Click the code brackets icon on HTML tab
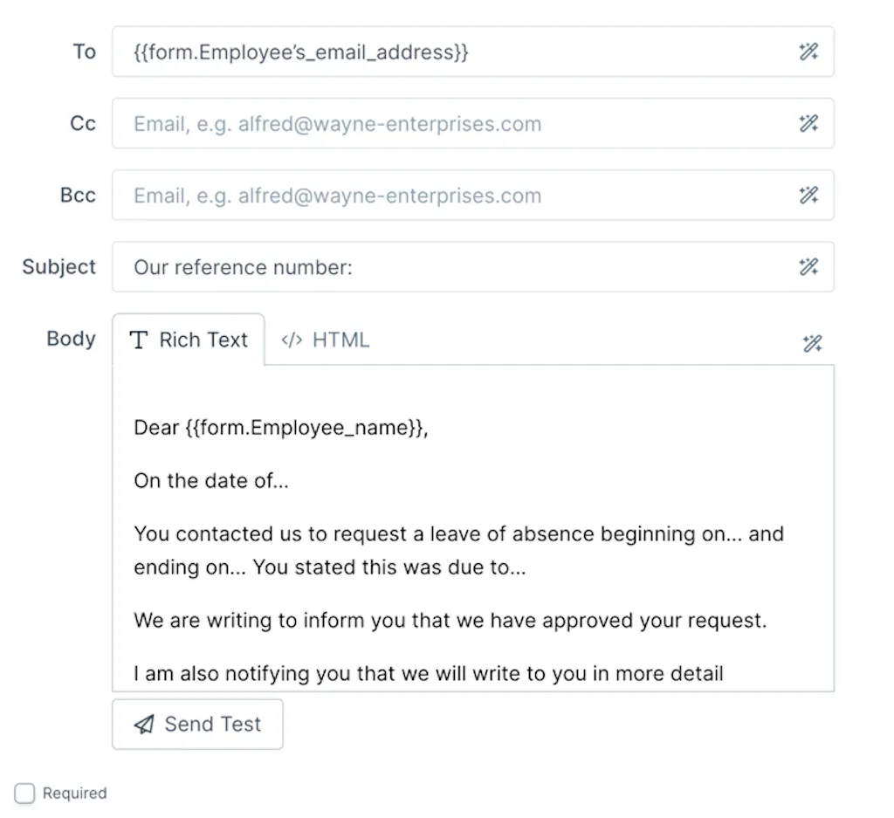The height and width of the screenshot is (818, 894). click(292, 340)
